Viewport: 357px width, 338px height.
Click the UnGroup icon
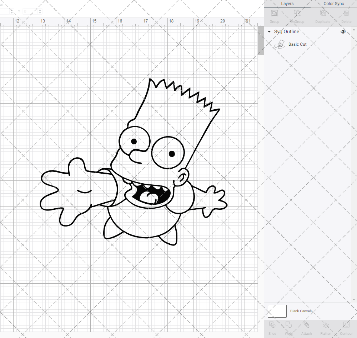[297, 15]
